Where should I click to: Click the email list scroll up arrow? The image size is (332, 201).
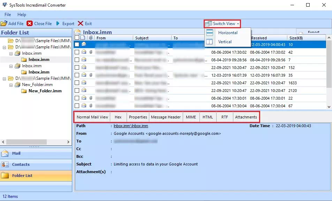[329, 38]
